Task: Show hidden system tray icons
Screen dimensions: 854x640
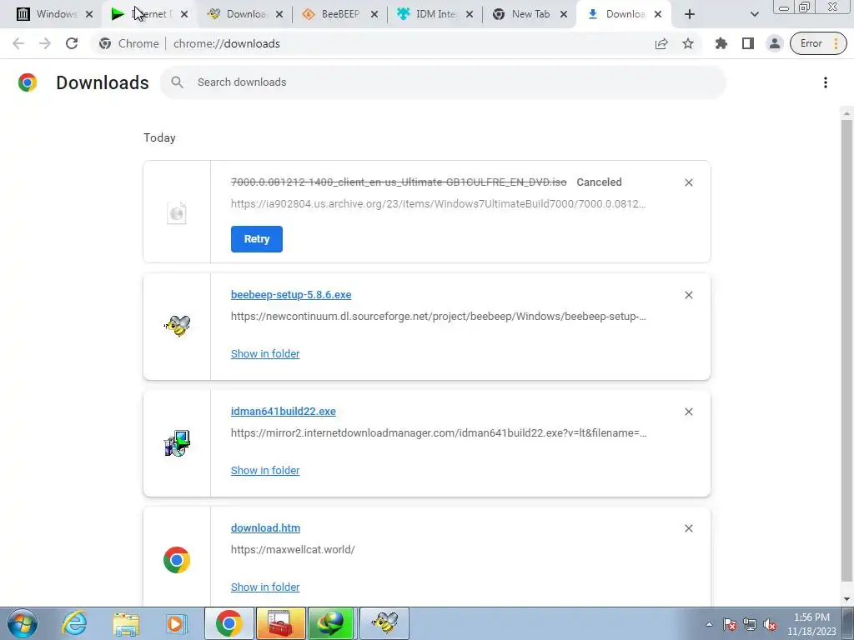Action: (709, 624)
